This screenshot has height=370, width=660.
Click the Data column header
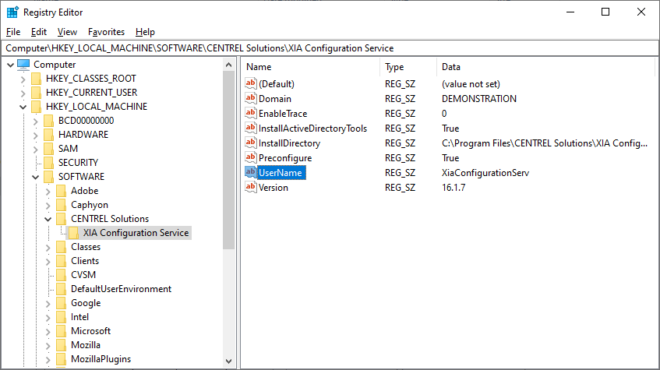545,67
